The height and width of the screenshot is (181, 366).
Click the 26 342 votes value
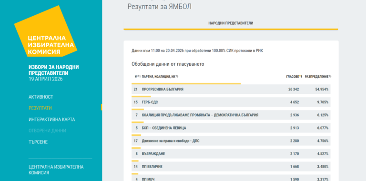[294, 90]
